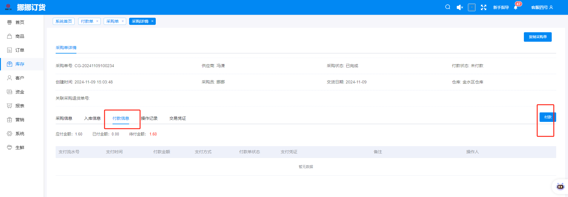Open 新手指导 beginner guide link
The image size is (568, 197).
(x=500, y=7)
